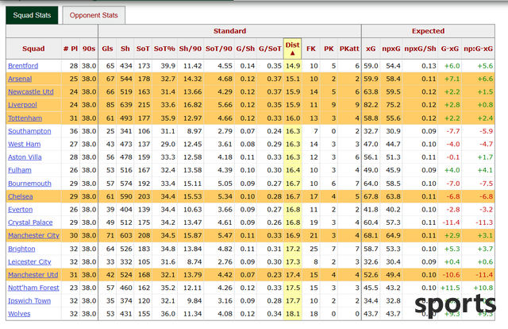The width and height of the screenshot is (508, 329).
Task: Select Arsenal's G-xG value +7.1
Action: [452, 79]
